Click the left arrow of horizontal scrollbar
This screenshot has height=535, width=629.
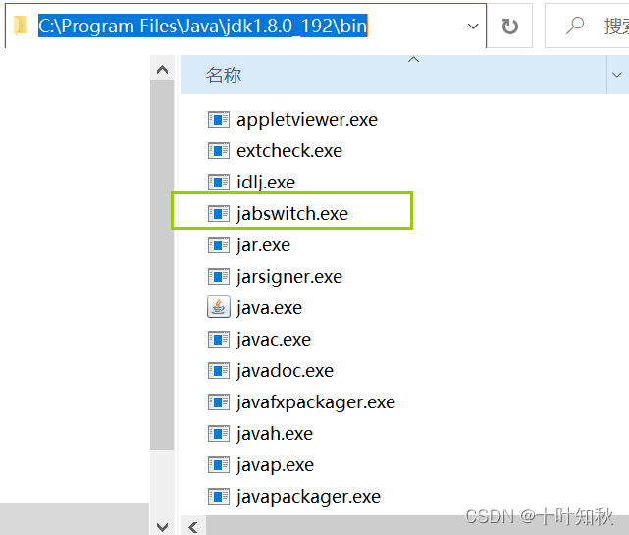[x=193, y=527]
